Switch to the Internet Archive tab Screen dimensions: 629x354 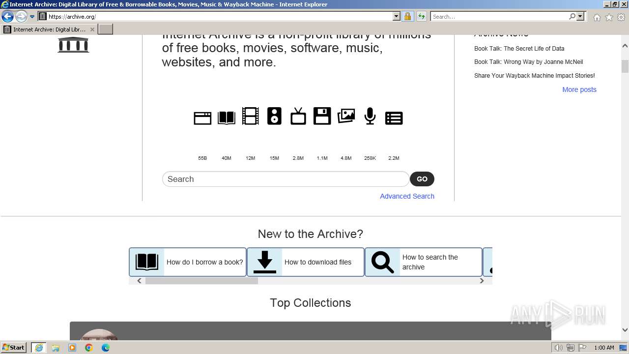49,29
